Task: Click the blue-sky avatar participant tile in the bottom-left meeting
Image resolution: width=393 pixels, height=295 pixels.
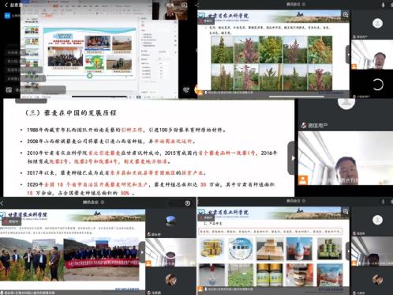Action: coord(170,223)
